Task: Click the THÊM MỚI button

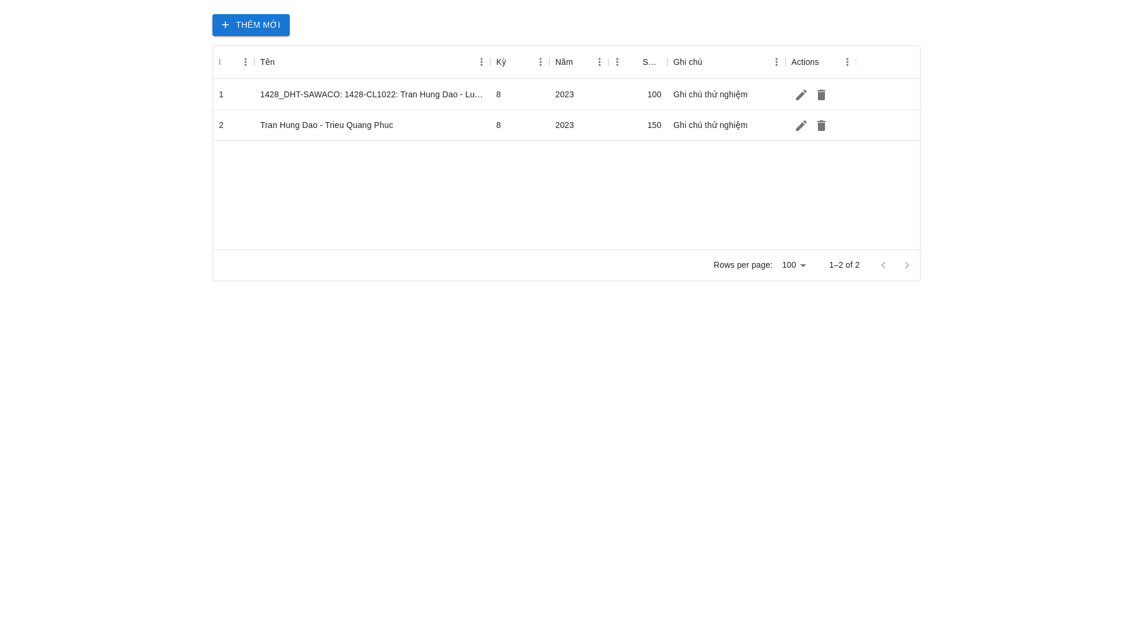Action: pyautogui.click(x=251, y=25)
